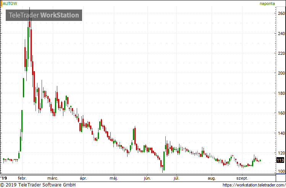Click the máj. month label
The image size is (286, 188).
pyautogui.click(x=114, y=178)
